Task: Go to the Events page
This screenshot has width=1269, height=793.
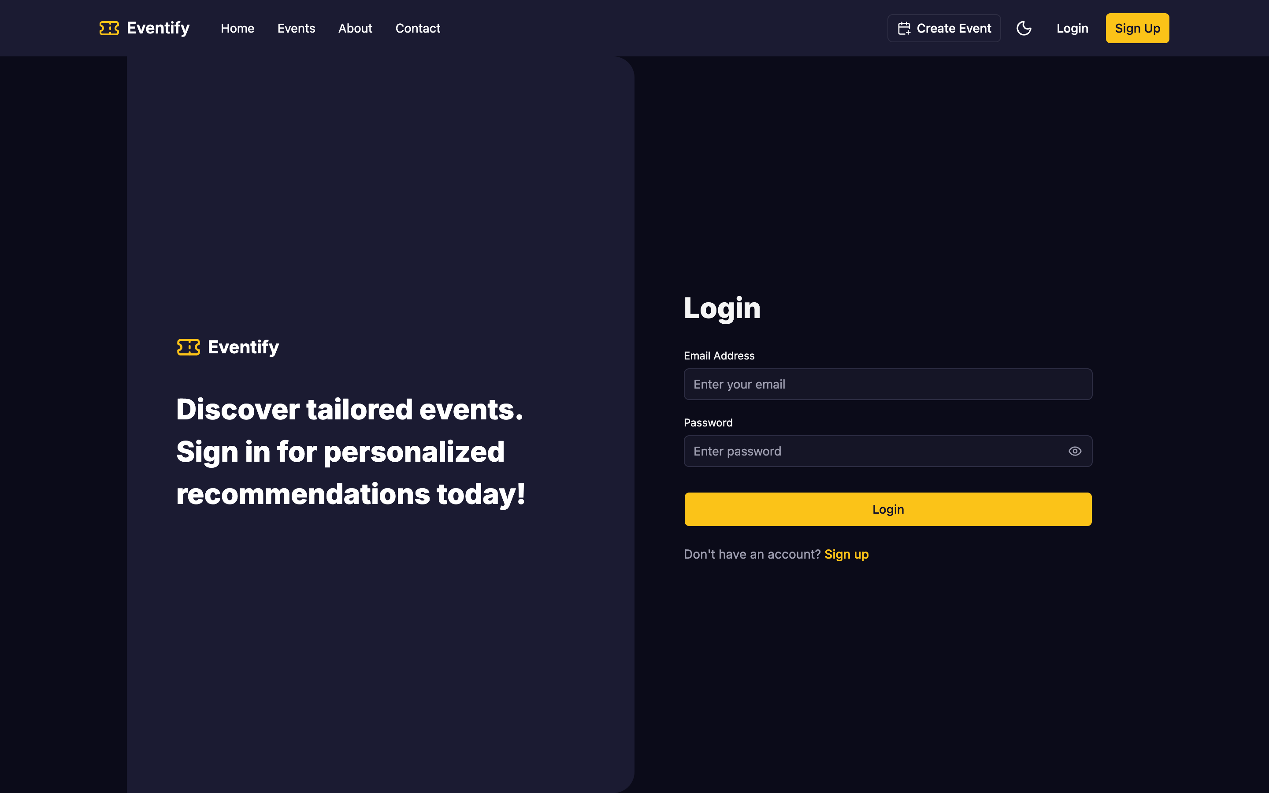Action: click(x=296, y=28)
